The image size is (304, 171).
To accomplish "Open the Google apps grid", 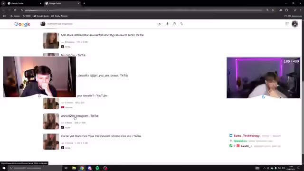I will coord(287,24).
